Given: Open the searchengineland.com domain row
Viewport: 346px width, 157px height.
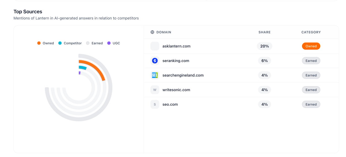Looking at the screenshot, I should (x=241, y=75).
